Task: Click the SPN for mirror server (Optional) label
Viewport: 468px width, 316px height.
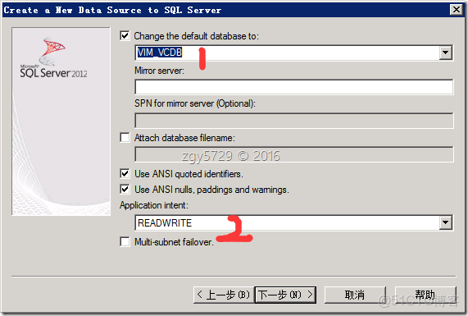Action: pos(195,103)
